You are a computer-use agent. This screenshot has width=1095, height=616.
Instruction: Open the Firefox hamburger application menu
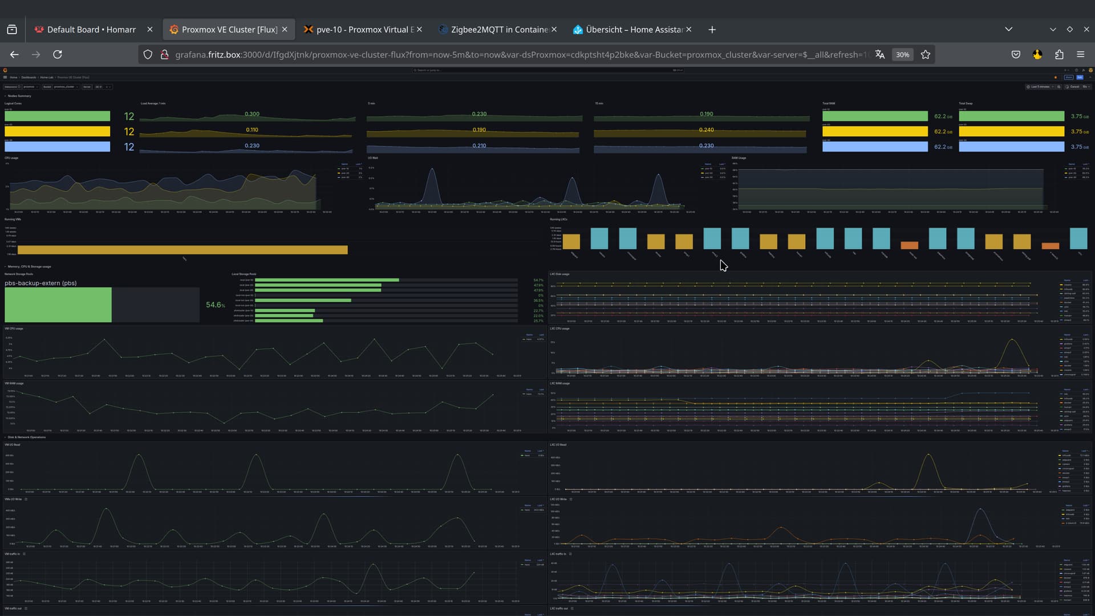1080,55
